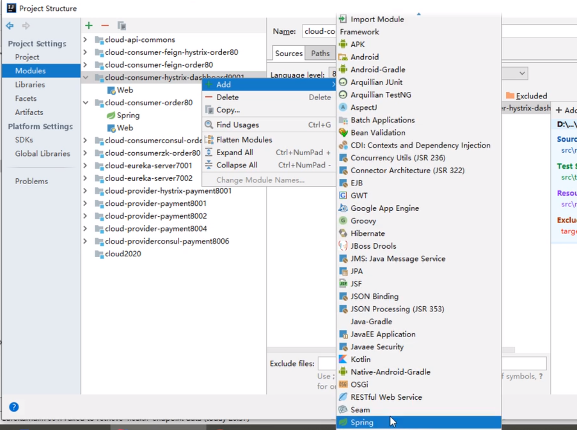The image size is (577, 430).
Task: Choose Import Module at menu top
Action: coord(418,19)
